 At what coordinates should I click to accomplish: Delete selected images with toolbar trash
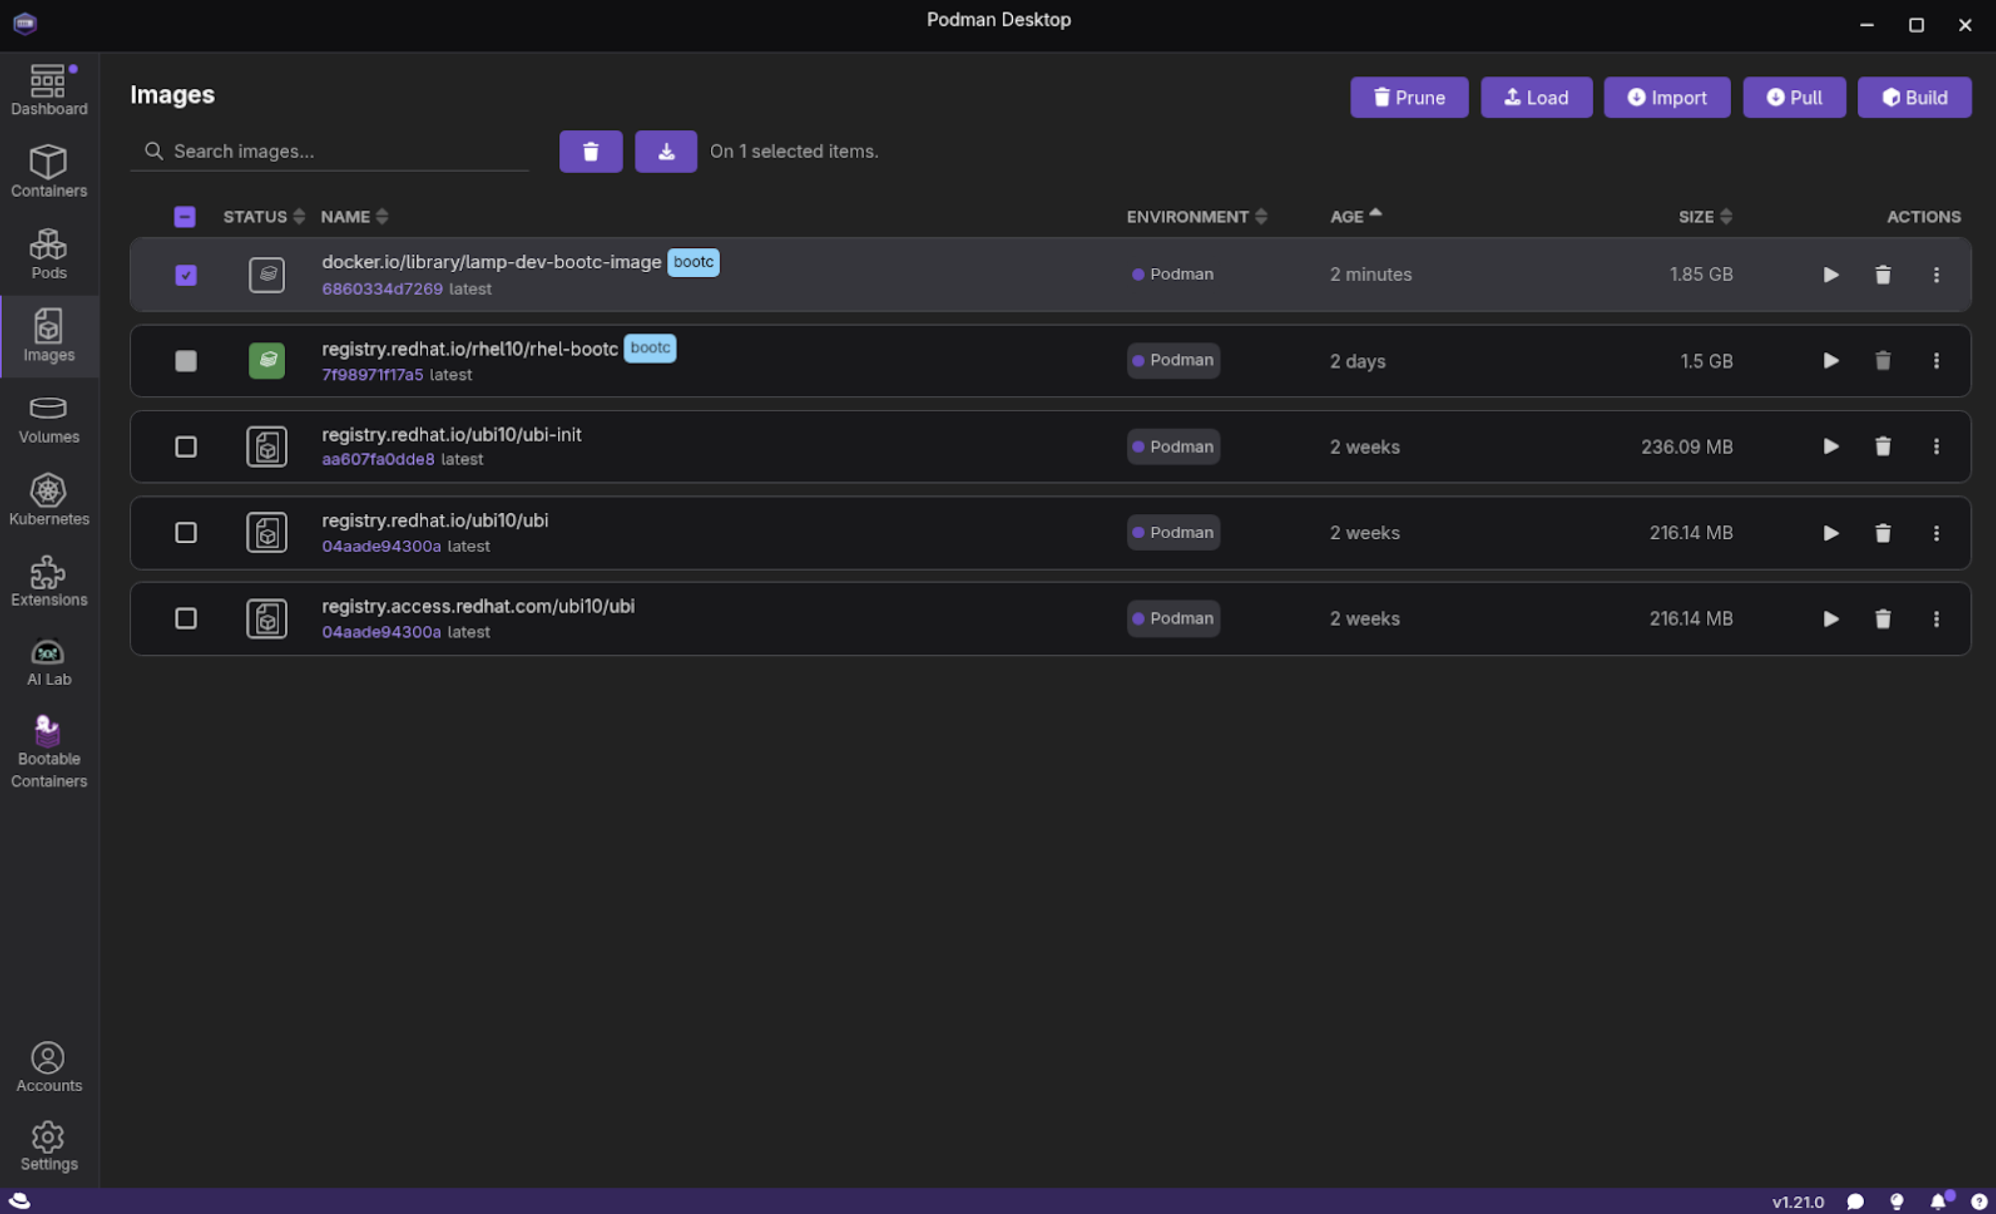[x=591, y=152]
